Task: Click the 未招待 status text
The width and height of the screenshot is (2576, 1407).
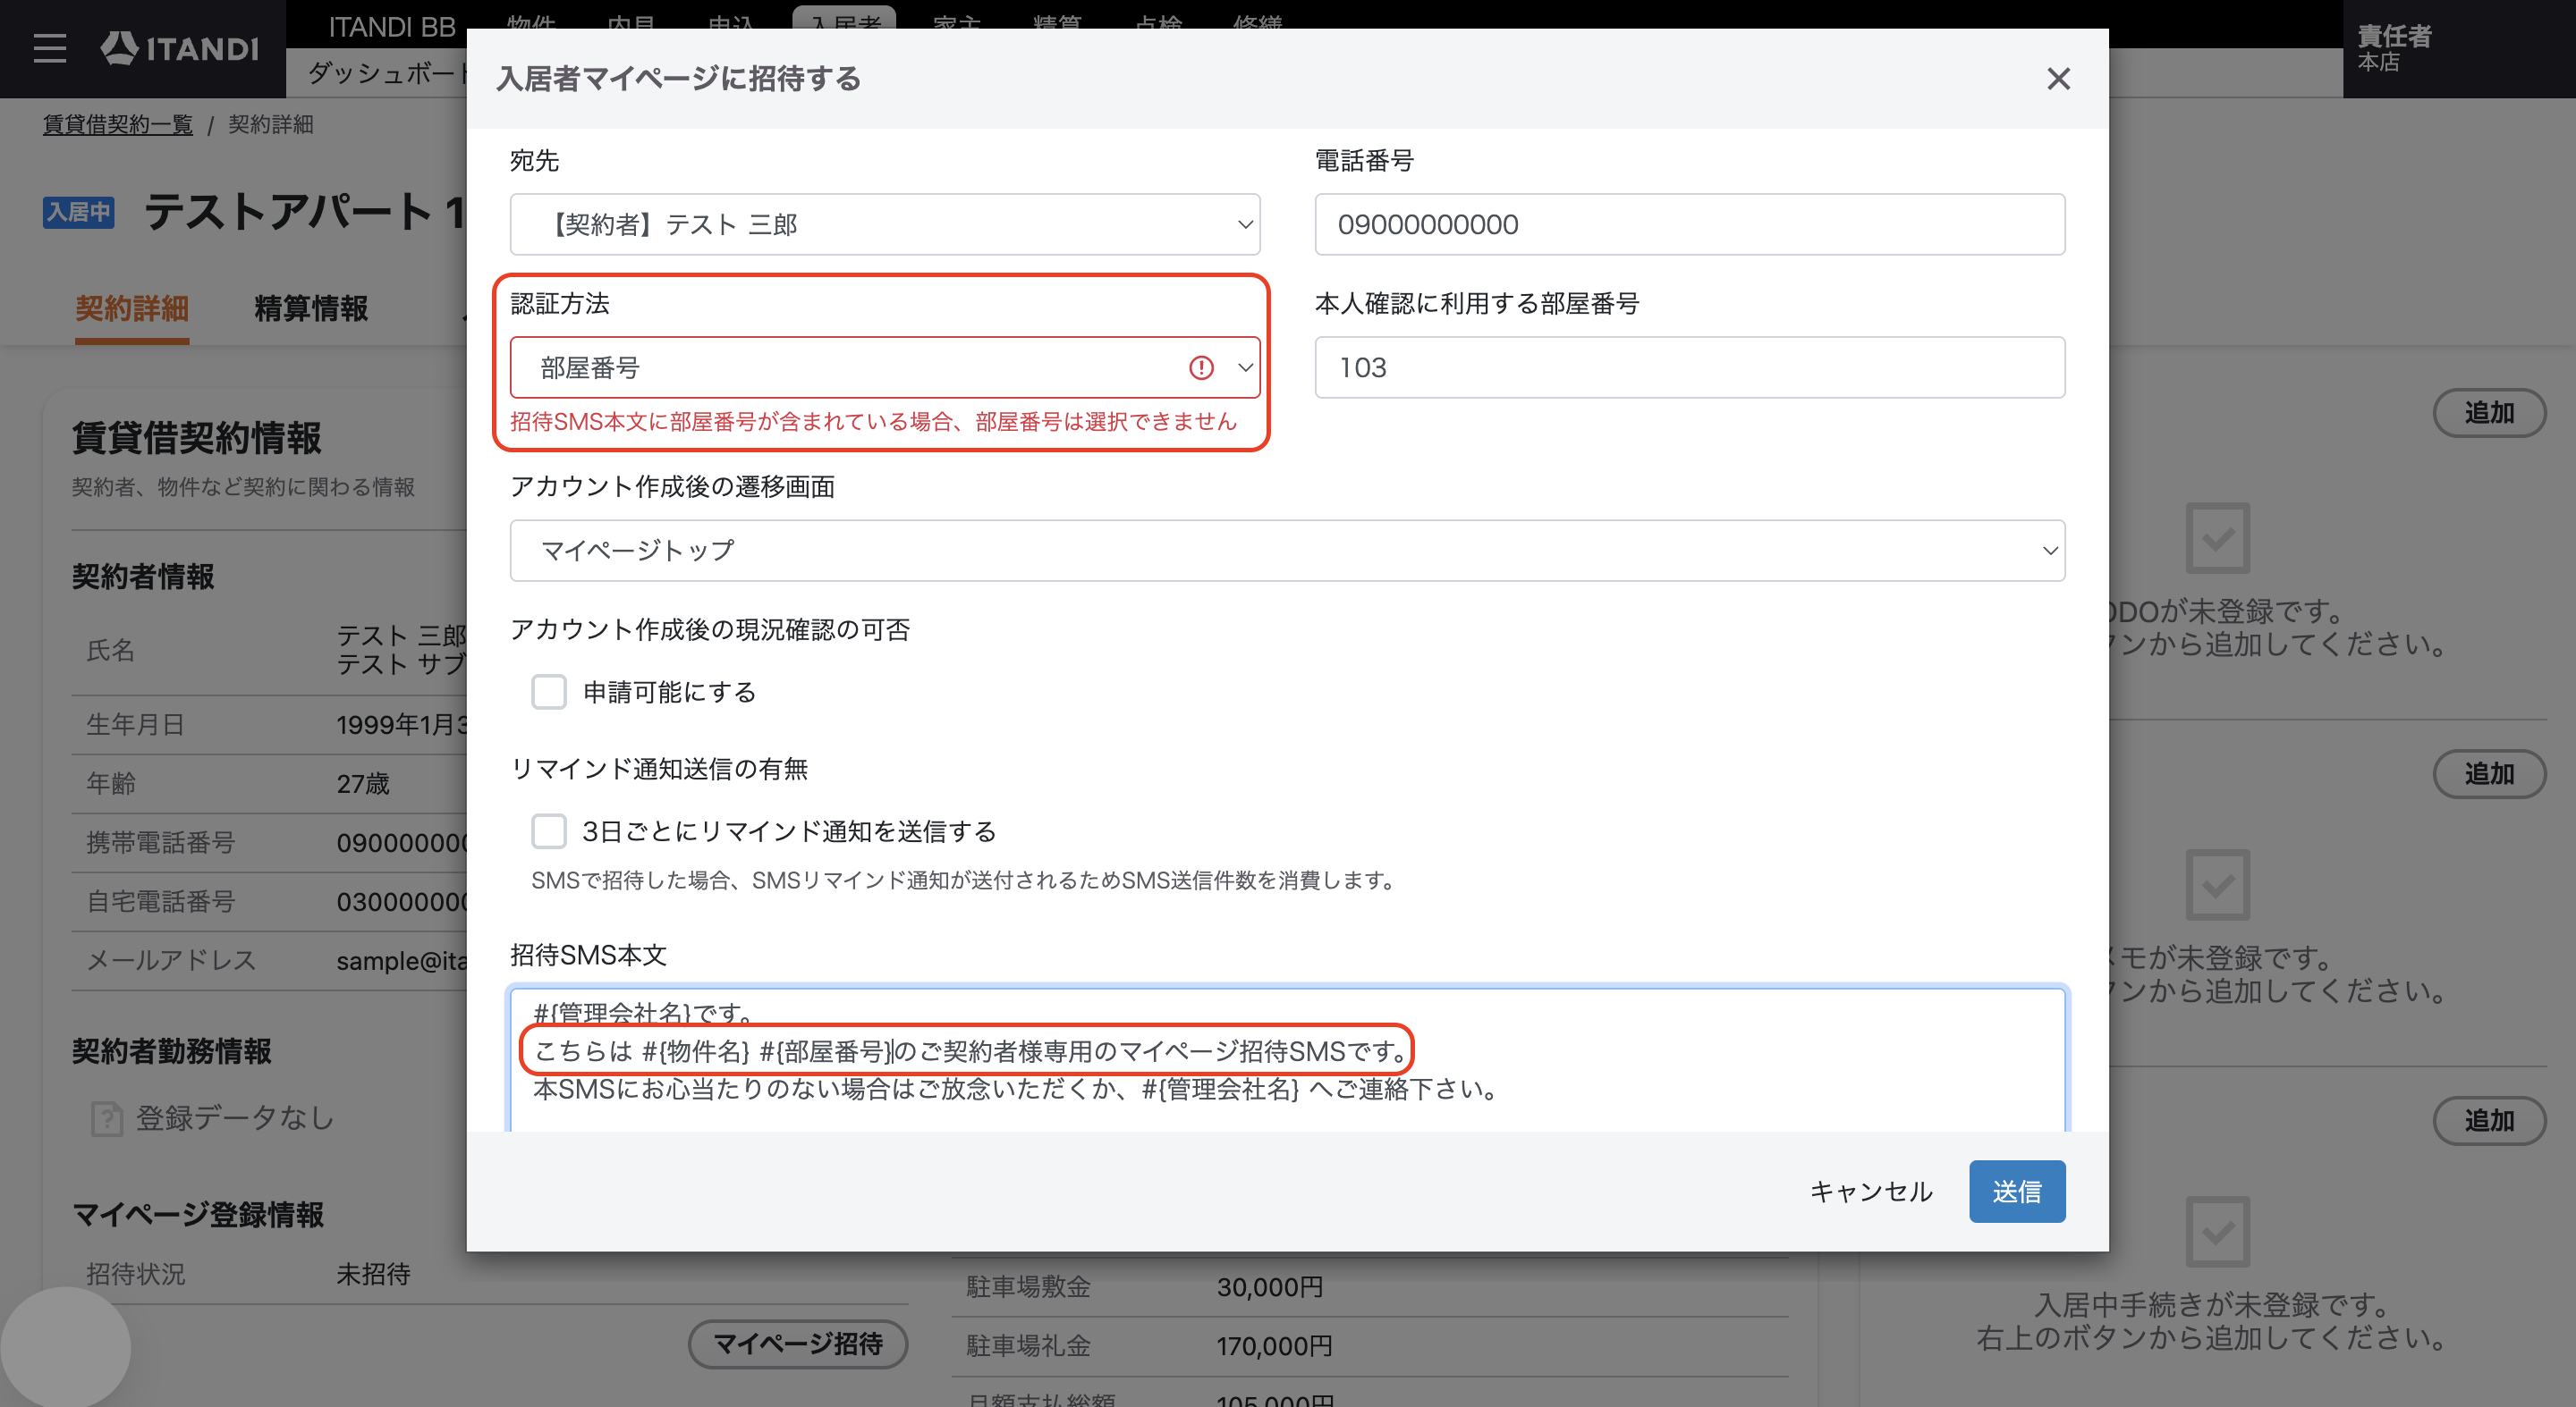Action: click(373, 1274)
